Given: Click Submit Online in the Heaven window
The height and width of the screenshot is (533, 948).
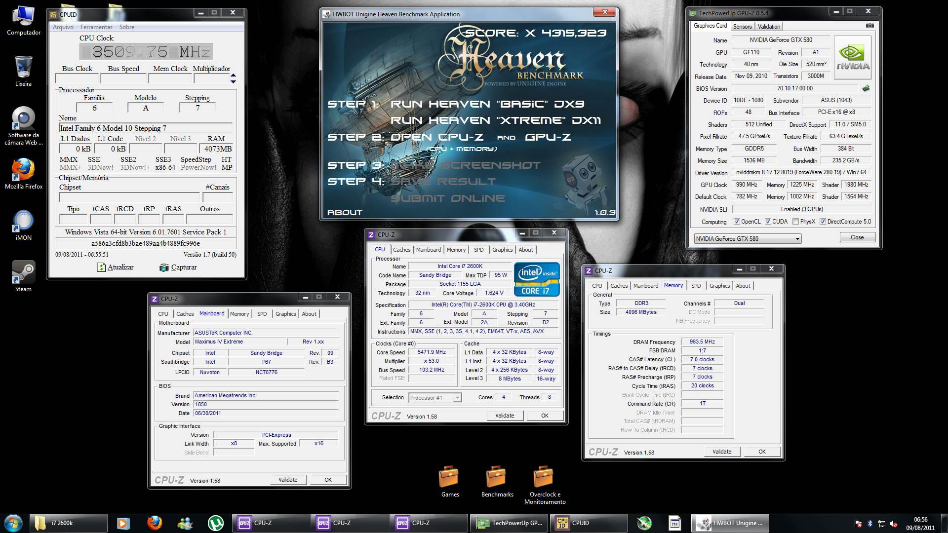Looking at the screenshot, I should point(448,198).
